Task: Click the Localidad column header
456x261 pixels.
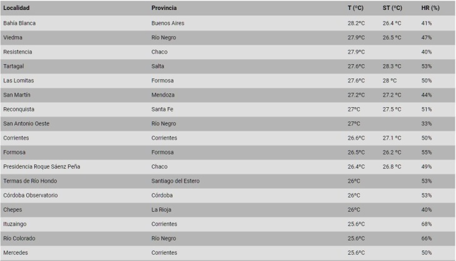Action: tap(16, 8)
